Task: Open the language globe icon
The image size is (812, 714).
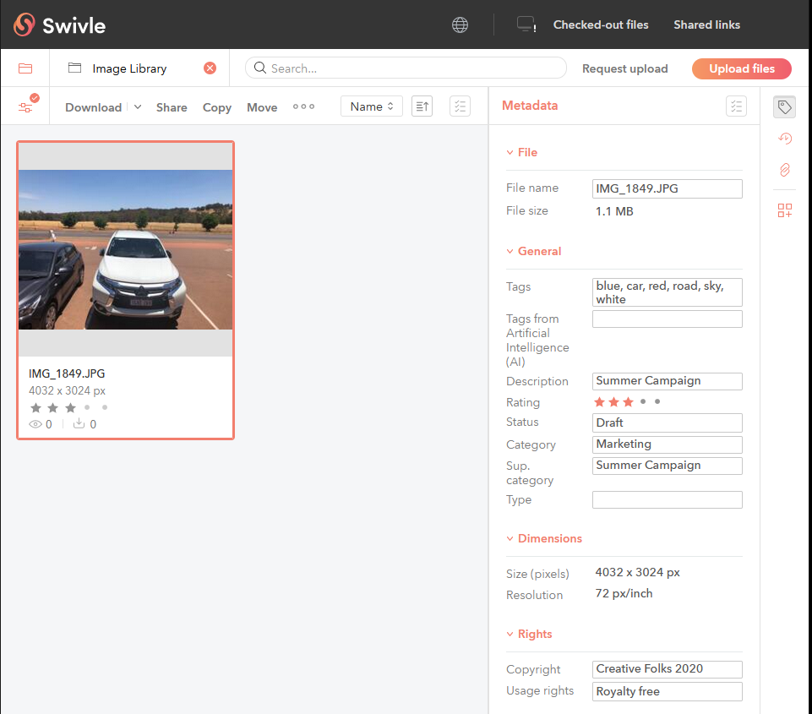Action: tap(460, 25)
